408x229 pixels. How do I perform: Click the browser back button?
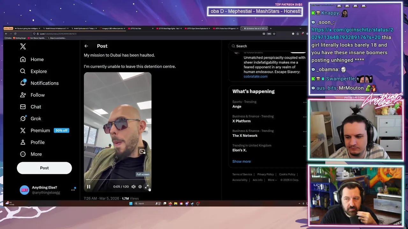tap(6, 34)
